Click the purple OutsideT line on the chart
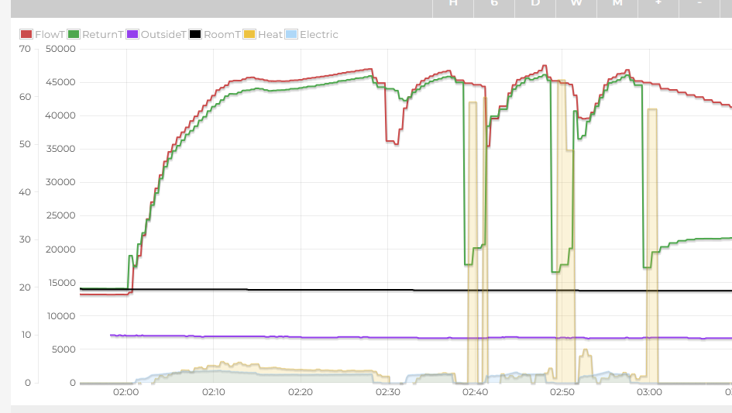The image size is (732, 413). coord(310,337)
